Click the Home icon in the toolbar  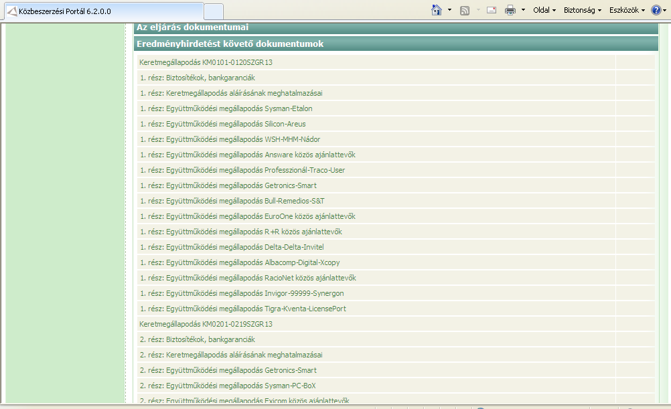(x=436, y=10)
